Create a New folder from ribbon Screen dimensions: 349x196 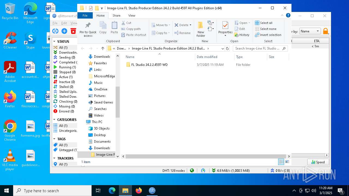201,29
